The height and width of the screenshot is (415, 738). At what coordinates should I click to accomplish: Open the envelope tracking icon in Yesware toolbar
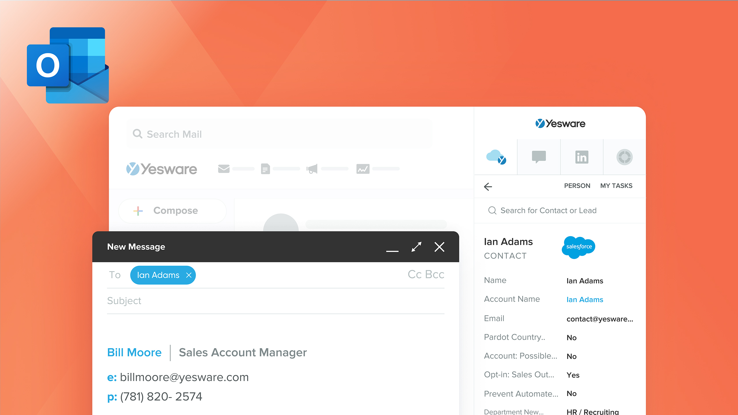point(224,169)
